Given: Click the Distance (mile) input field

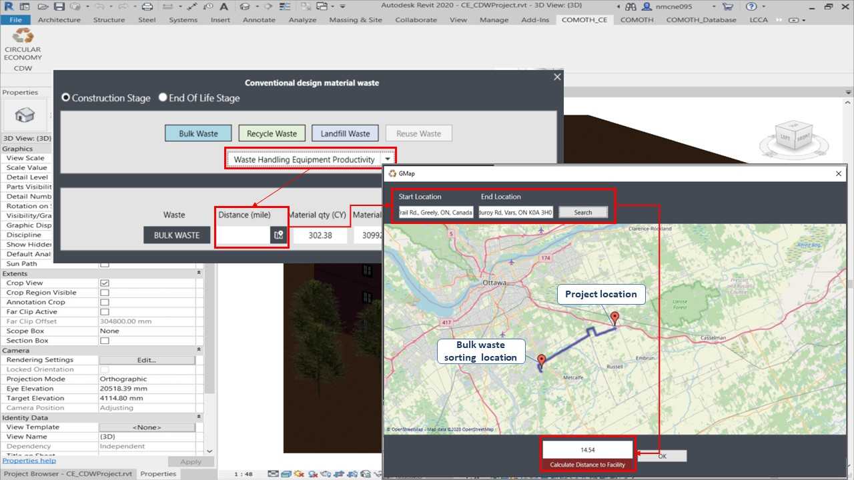Looking at the screenshot, I should point(244,235).
